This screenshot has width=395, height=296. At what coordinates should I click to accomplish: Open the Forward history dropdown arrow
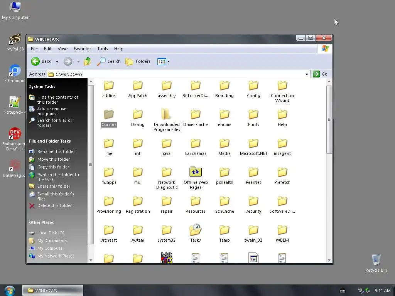[78, 61]
